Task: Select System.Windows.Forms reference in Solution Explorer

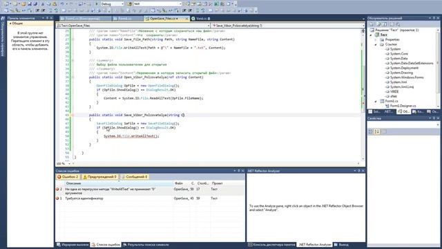Action: click(x=407, y=77)
